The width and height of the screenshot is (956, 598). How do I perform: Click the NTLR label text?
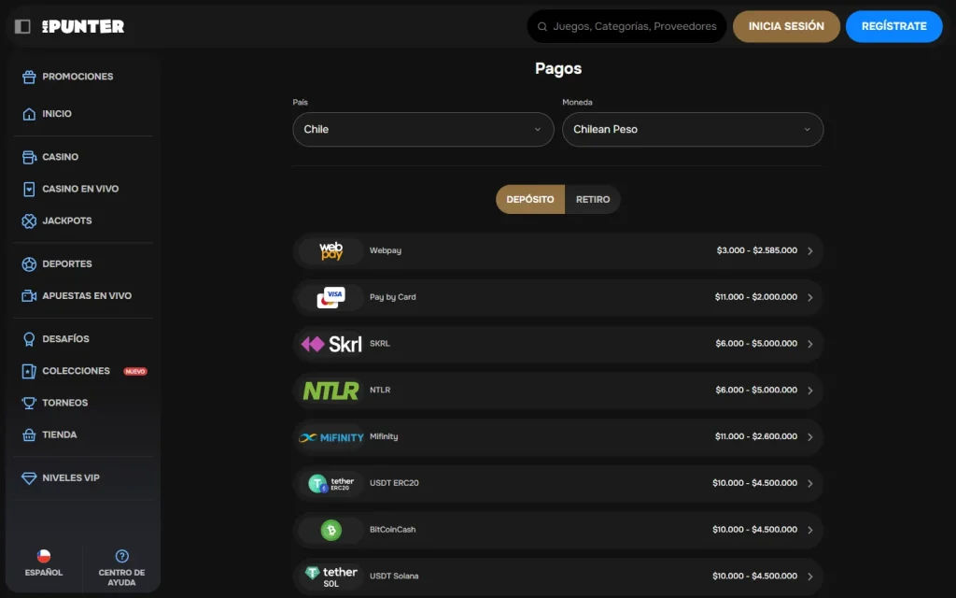(380, 390)
